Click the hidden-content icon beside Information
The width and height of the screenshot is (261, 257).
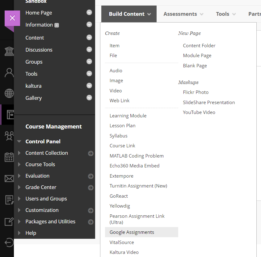click(x=57, y=25)
